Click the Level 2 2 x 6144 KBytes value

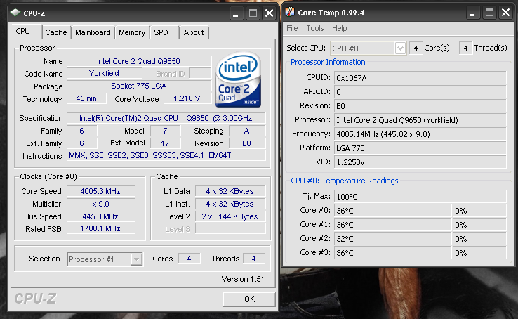click(230, 216)
